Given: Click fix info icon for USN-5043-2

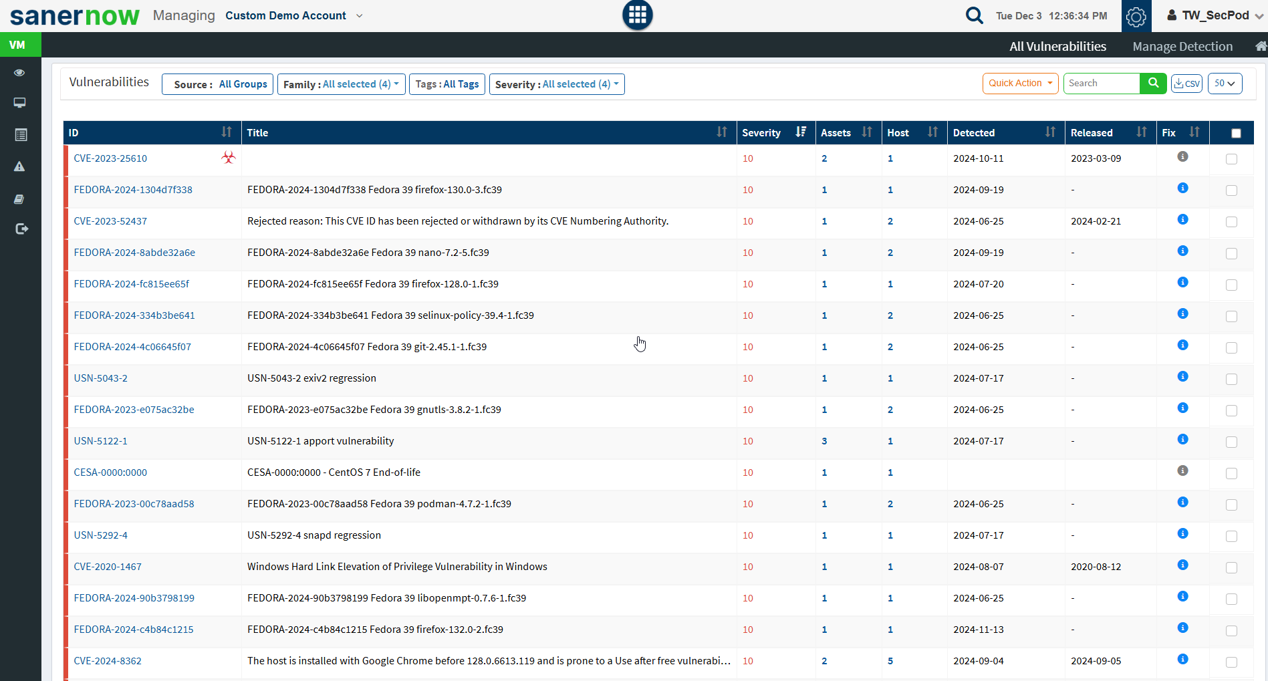Looking at the screenshot, I should (x=1182, y=376).
